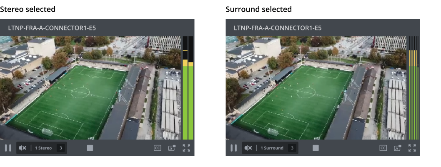This screenshot has height=167, width=441.
Task: Unmute audio in the Surround selected player
Action: click(x=248, y=148)
